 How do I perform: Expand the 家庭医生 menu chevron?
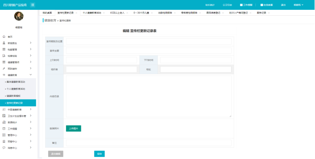31,43
